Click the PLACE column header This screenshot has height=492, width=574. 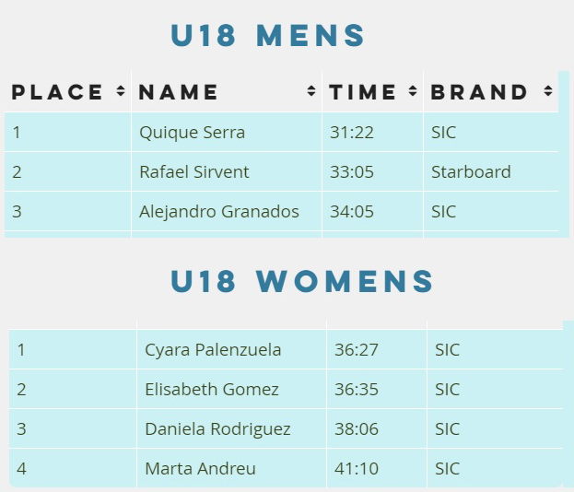68,91
